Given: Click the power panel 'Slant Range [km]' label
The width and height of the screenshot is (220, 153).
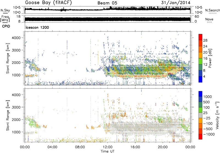Looking at the screenshot, I should click(8, 59).
